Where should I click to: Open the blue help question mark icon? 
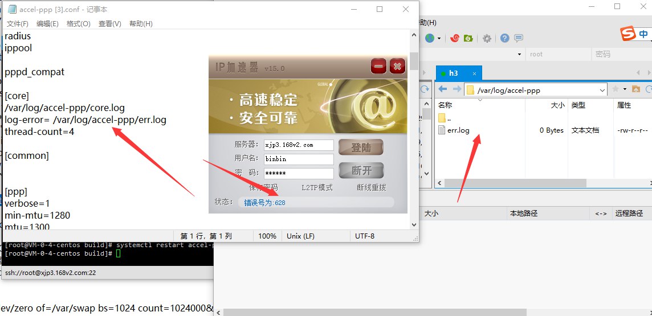click(505, 38)
